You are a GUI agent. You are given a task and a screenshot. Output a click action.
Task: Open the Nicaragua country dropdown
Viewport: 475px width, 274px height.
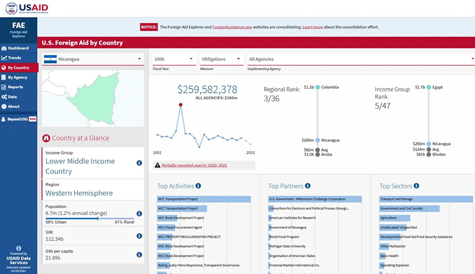click(x=93, y=59)
